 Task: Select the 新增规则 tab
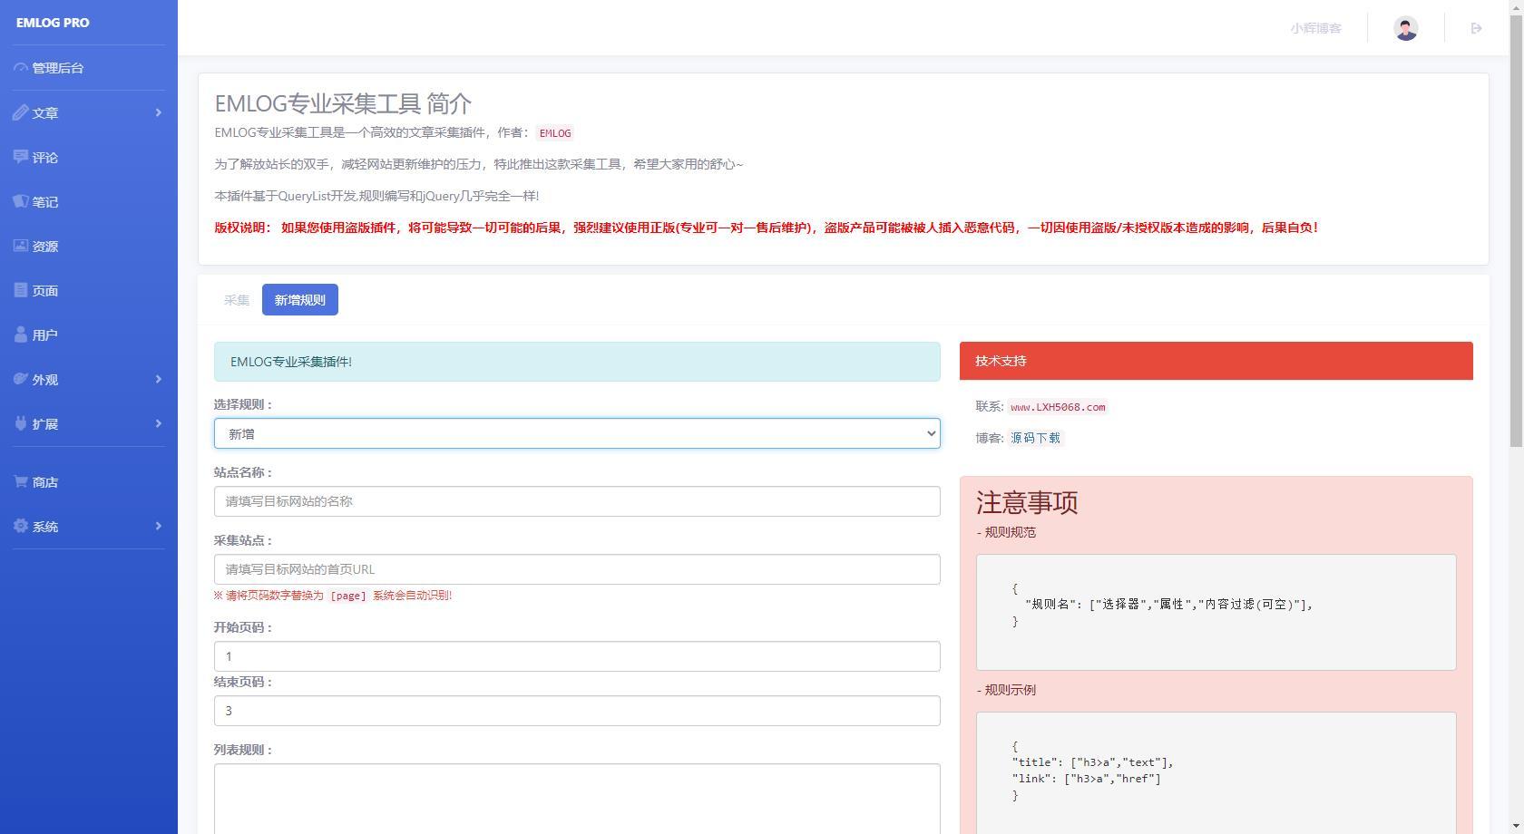(300, 300)
